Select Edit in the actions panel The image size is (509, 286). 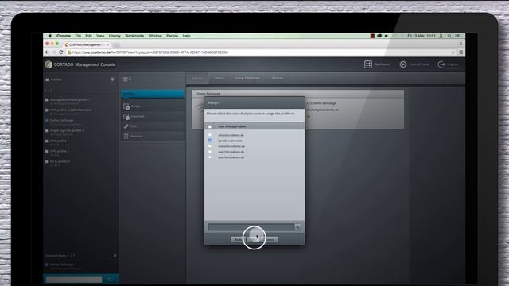click(153, 126)
